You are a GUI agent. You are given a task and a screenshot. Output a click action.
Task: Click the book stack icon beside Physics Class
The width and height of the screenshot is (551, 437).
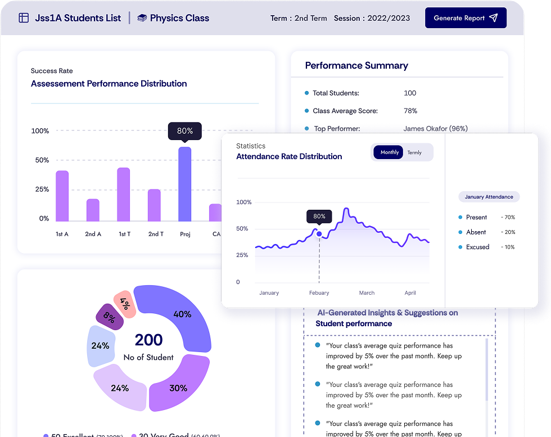[x=142, y=18]
